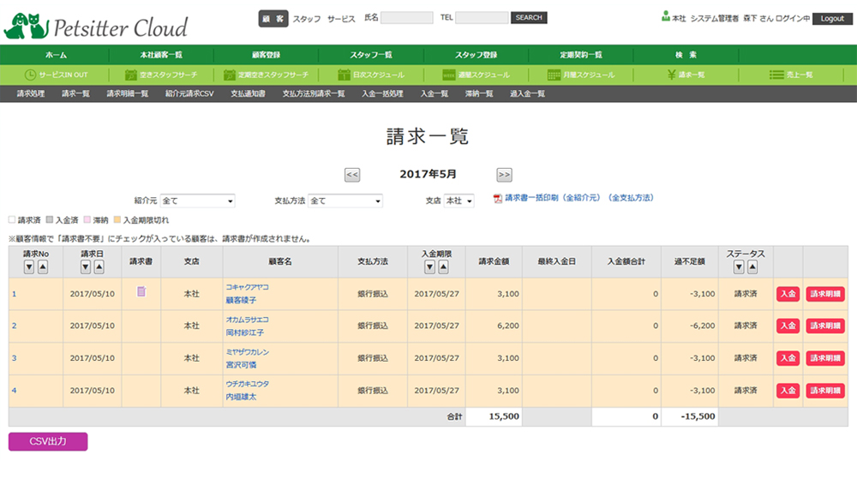Select the スタッフ search mode
The image size is (857, 497).
[307, 19]
